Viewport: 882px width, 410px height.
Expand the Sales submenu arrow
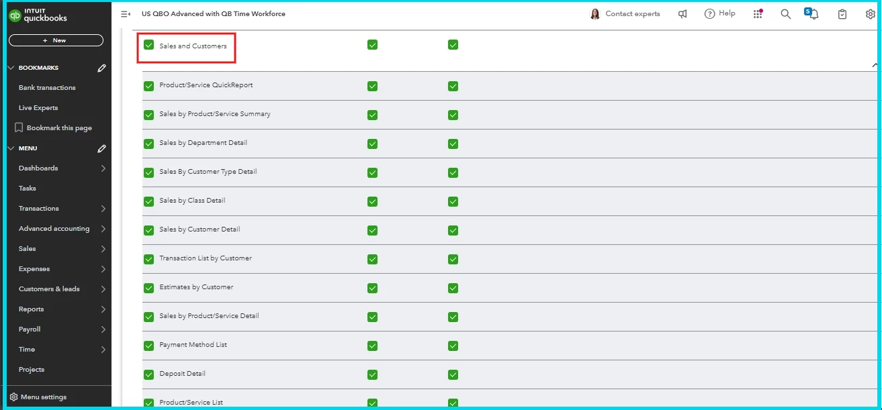103,249
